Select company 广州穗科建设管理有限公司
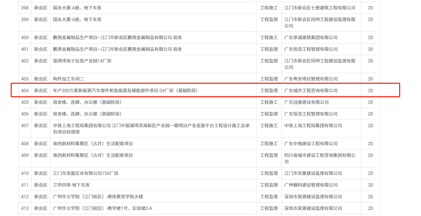Image resolution: width=421 pixels, height=216 pixels. click(x=311, y=185)
